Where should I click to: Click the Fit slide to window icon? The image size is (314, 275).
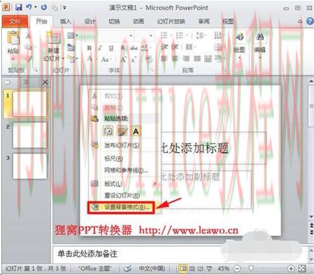[x=302, y=268]
